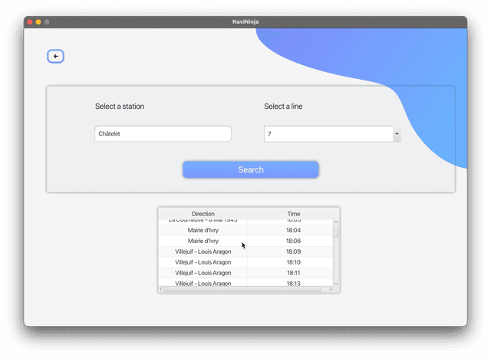Click the 18:09 time cell
This screenshot has width=491, height=358.
tap(293, 251)
